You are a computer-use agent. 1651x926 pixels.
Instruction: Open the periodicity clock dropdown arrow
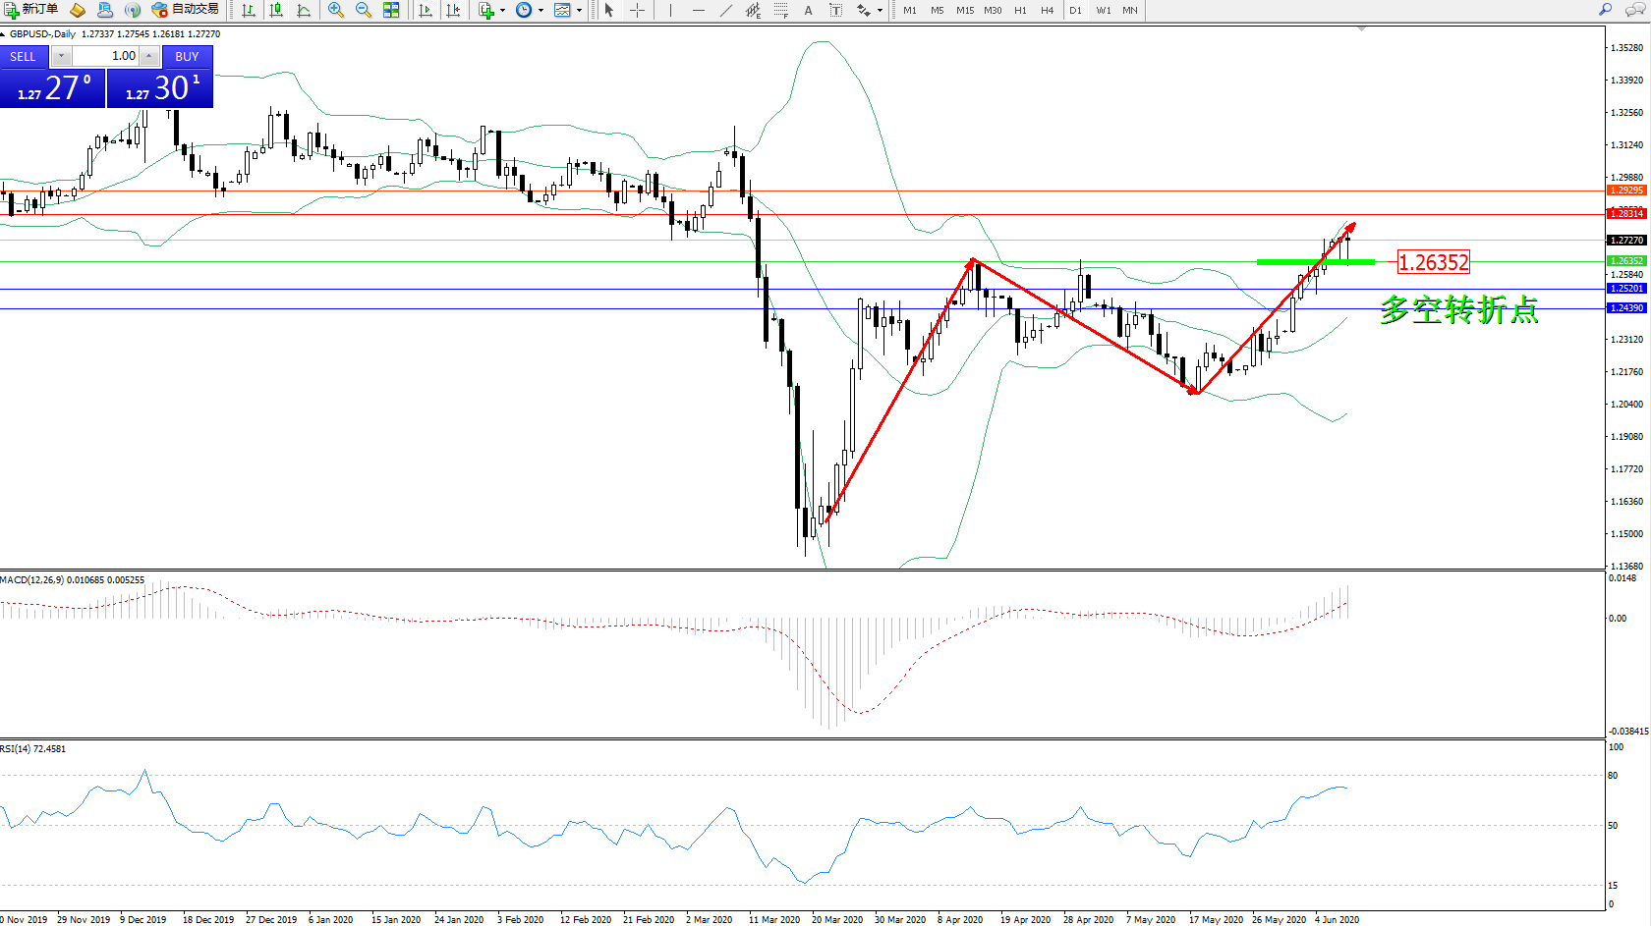(541, 10)
